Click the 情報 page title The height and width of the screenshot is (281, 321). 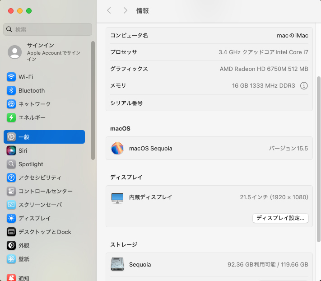(x=143, y=11)
